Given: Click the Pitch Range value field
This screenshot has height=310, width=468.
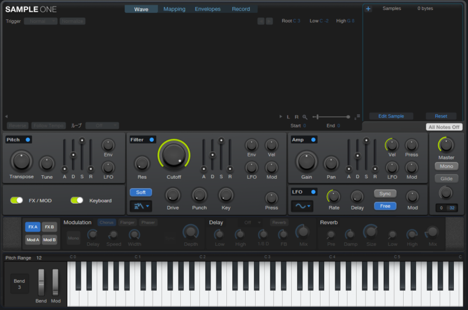Looking at the screenshot, I should [x=39, y=257].
